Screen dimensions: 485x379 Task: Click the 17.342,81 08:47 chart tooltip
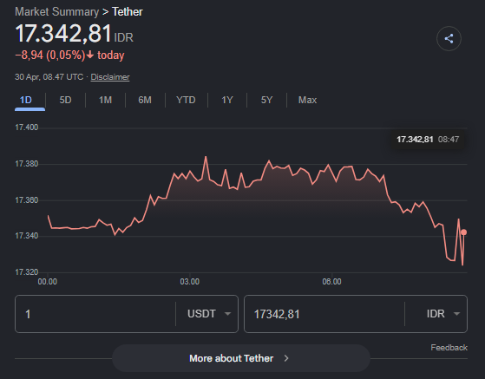click(428, 140)
